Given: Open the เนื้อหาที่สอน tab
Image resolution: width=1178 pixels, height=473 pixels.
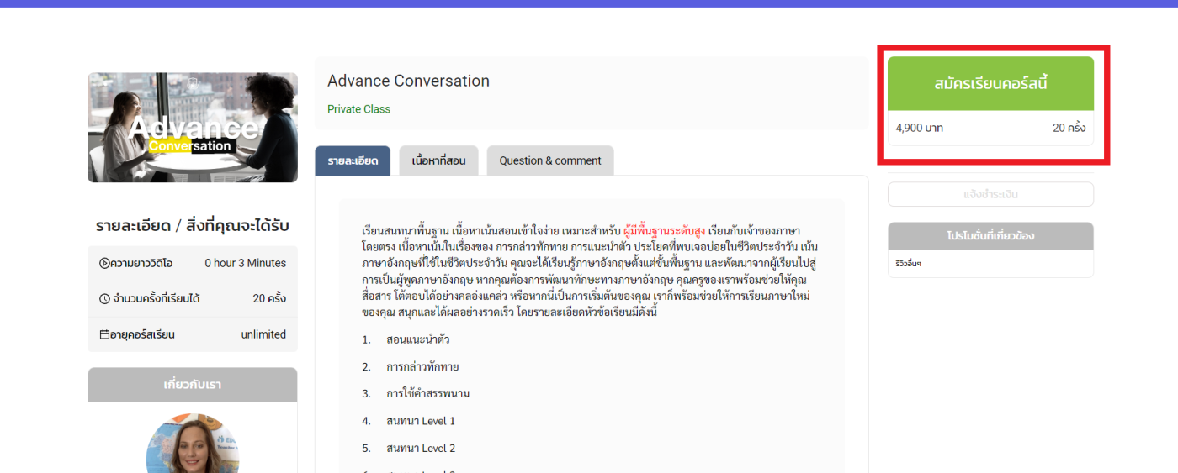Looking at the screenshot, I should coord(438,160).
